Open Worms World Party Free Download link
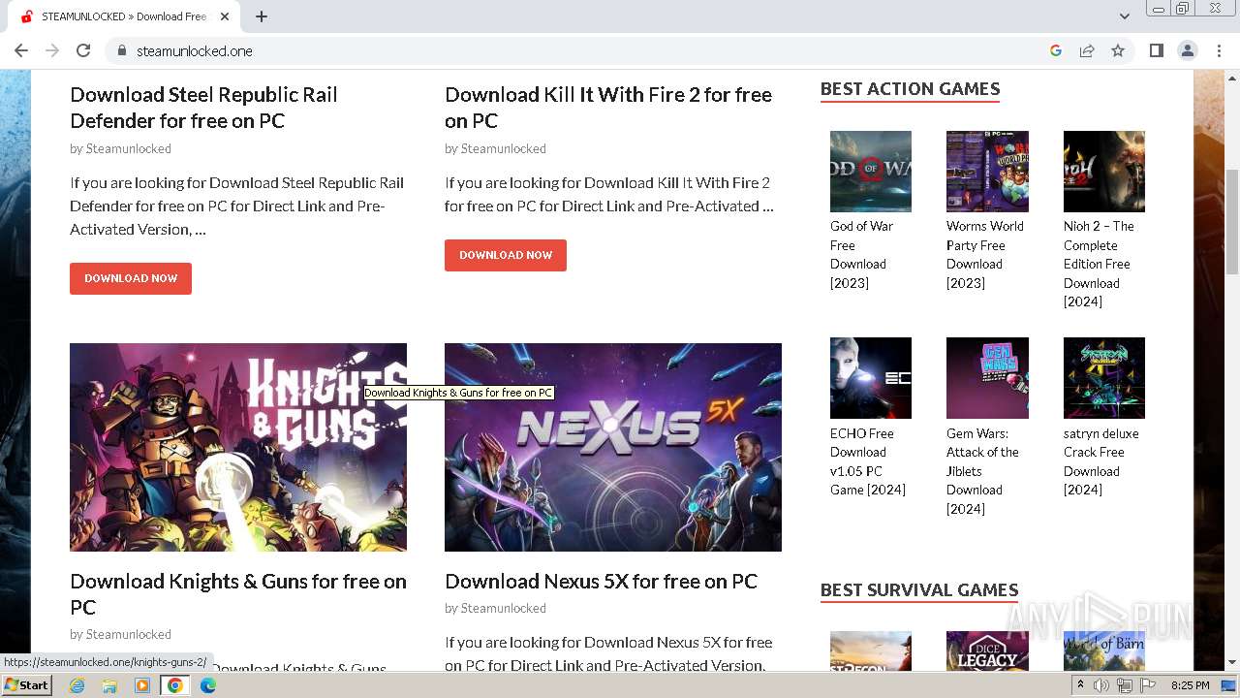Image resolution: width=1240 pixels, height=698 pixels. click(x=985, y=254)
